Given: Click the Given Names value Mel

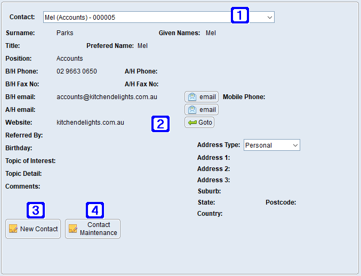Looking at the screenshot, I should click(211, 33).
